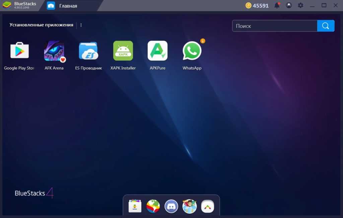Open the APKPure app
This screenshot has width=343, height=218.
click(157, 51)
